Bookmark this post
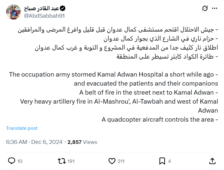The image size is (224, 170). (162, 161)
